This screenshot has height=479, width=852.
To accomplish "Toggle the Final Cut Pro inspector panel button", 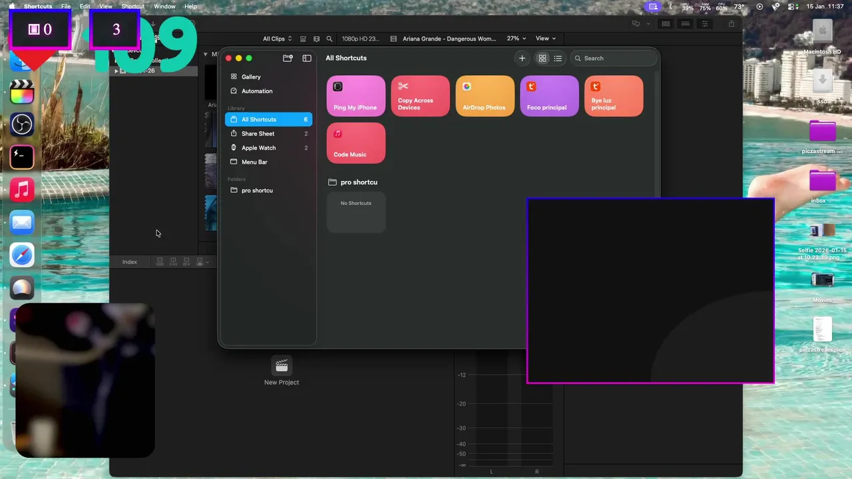I will pos(705,24).
